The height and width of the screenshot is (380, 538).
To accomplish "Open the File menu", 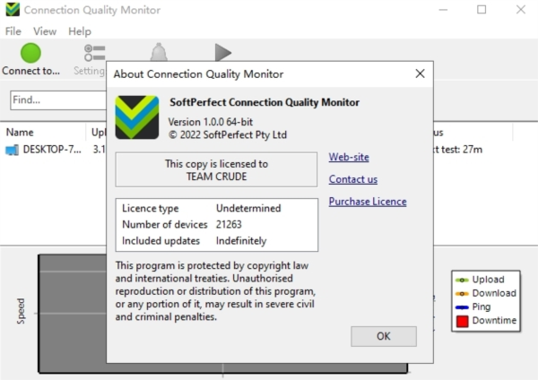I will pyautogui.click(x=13, y=31).
